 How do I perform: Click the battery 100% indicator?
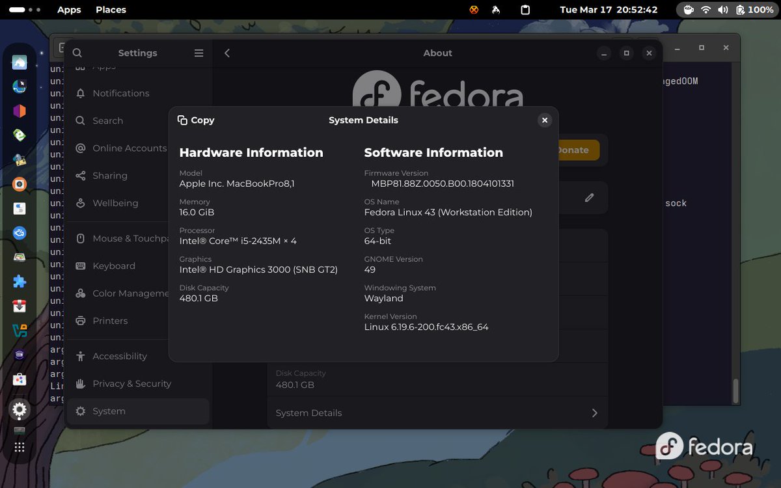755,10
